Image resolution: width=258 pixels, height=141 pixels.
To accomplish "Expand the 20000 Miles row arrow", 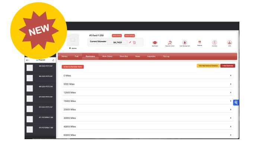I will [x=231, y=110].
